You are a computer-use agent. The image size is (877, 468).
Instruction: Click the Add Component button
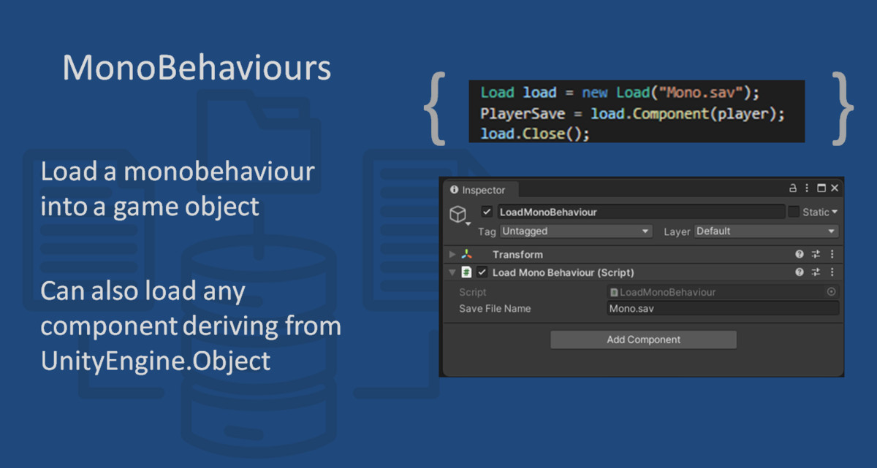[x=643, y=340]
